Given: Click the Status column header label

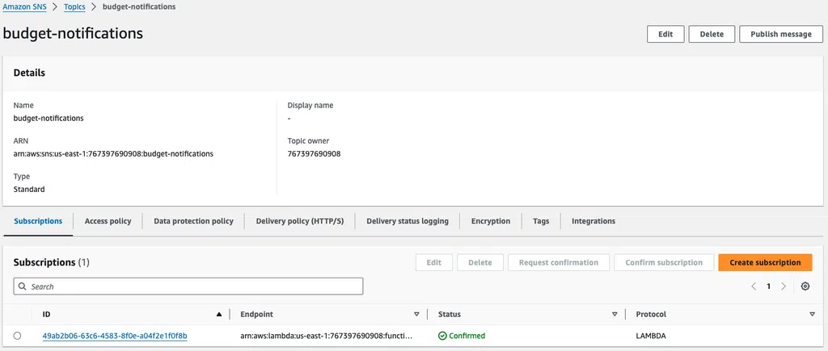Looking at the screenshot, I should [x=450, y=314].
